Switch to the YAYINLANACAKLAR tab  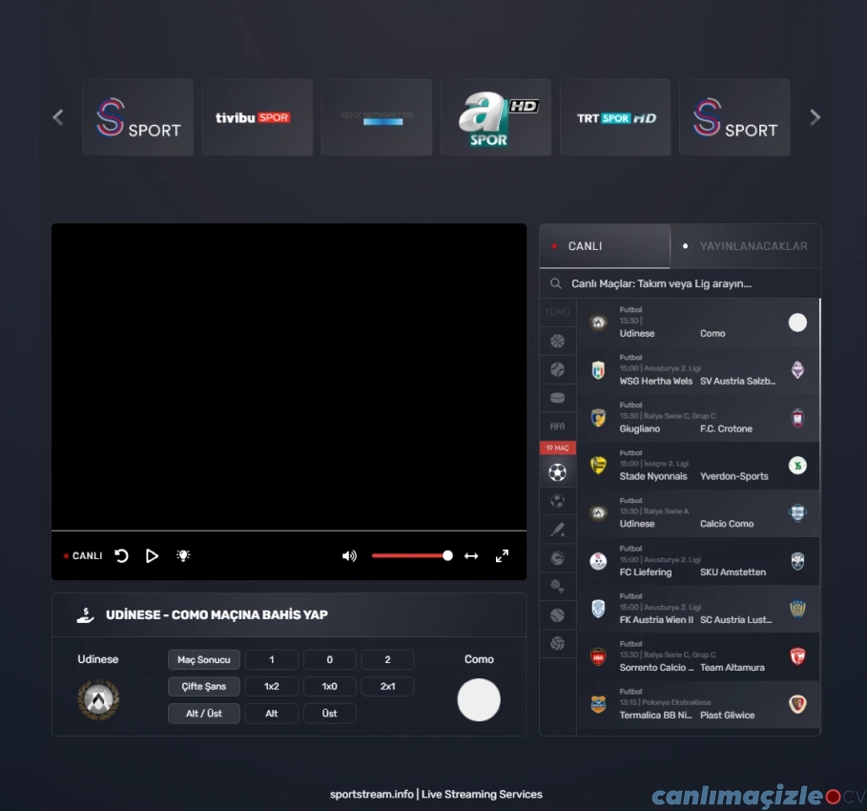pos(745,246)
